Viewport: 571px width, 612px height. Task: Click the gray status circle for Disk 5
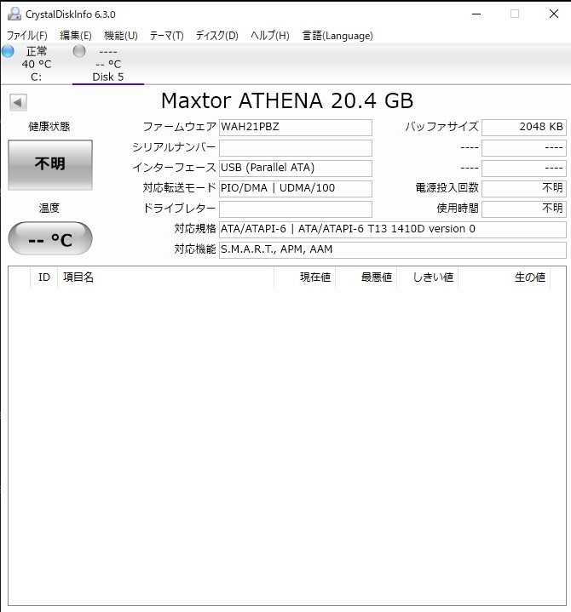pos(79,51)
